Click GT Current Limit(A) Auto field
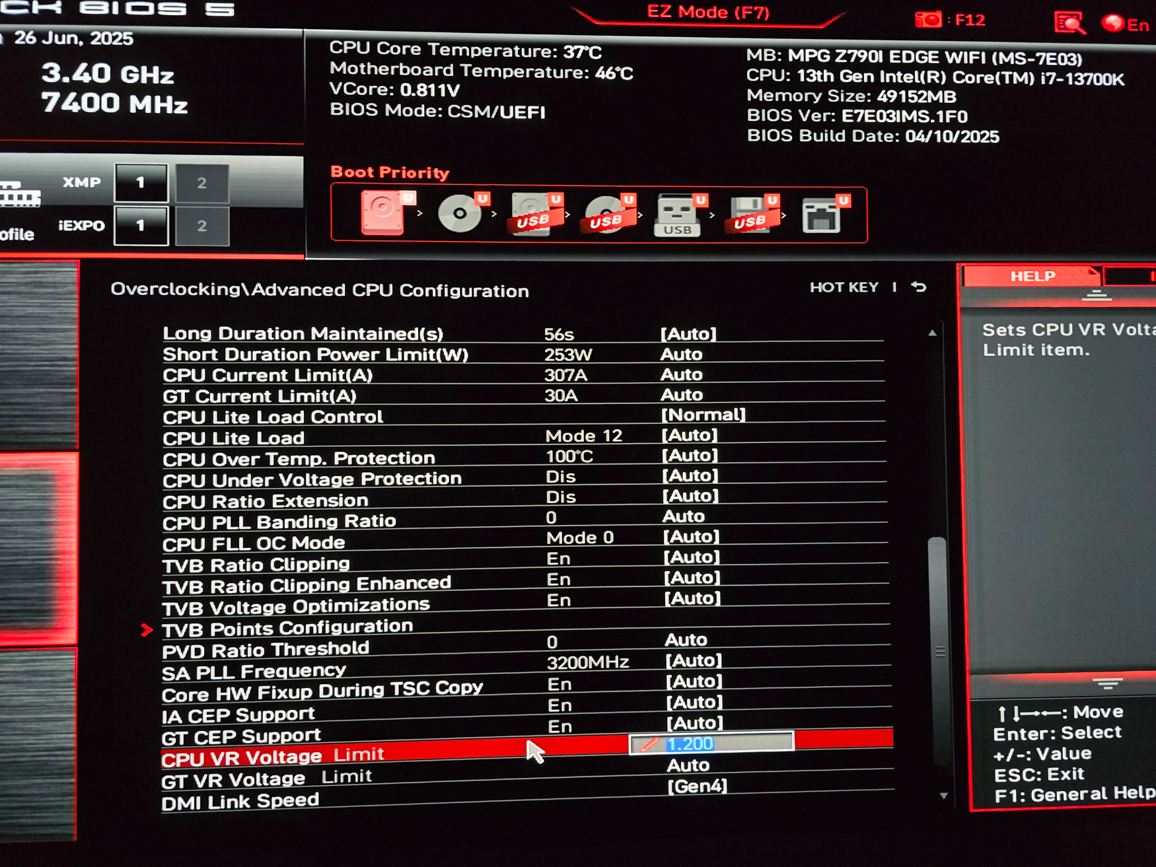Screen dimensions: 1156x867 (682, 395)
